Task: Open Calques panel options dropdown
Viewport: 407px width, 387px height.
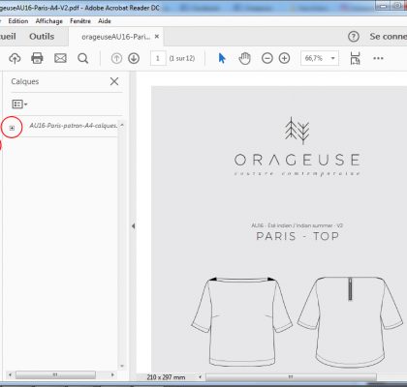Action: [x=19, y=104]
